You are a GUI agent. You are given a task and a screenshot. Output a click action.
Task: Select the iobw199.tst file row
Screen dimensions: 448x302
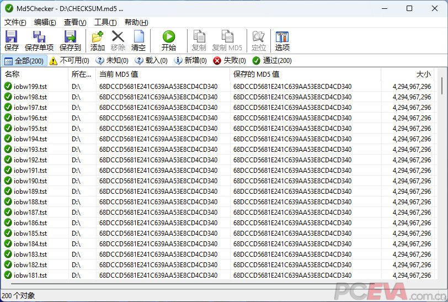pyautogui.click(x=30, y=87)
